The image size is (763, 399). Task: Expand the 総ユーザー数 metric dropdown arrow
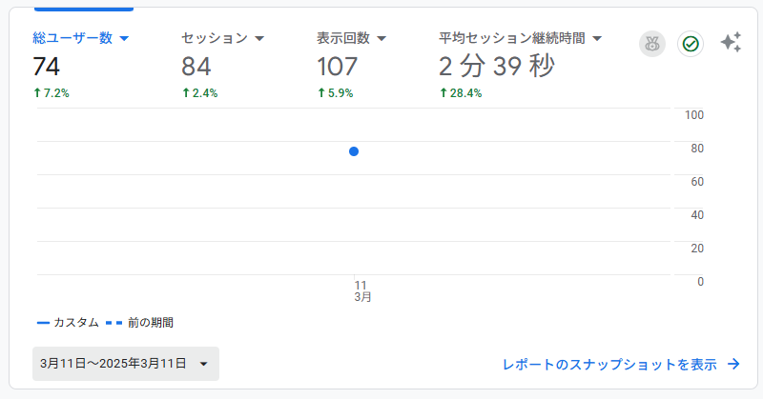tap(124, 39)
